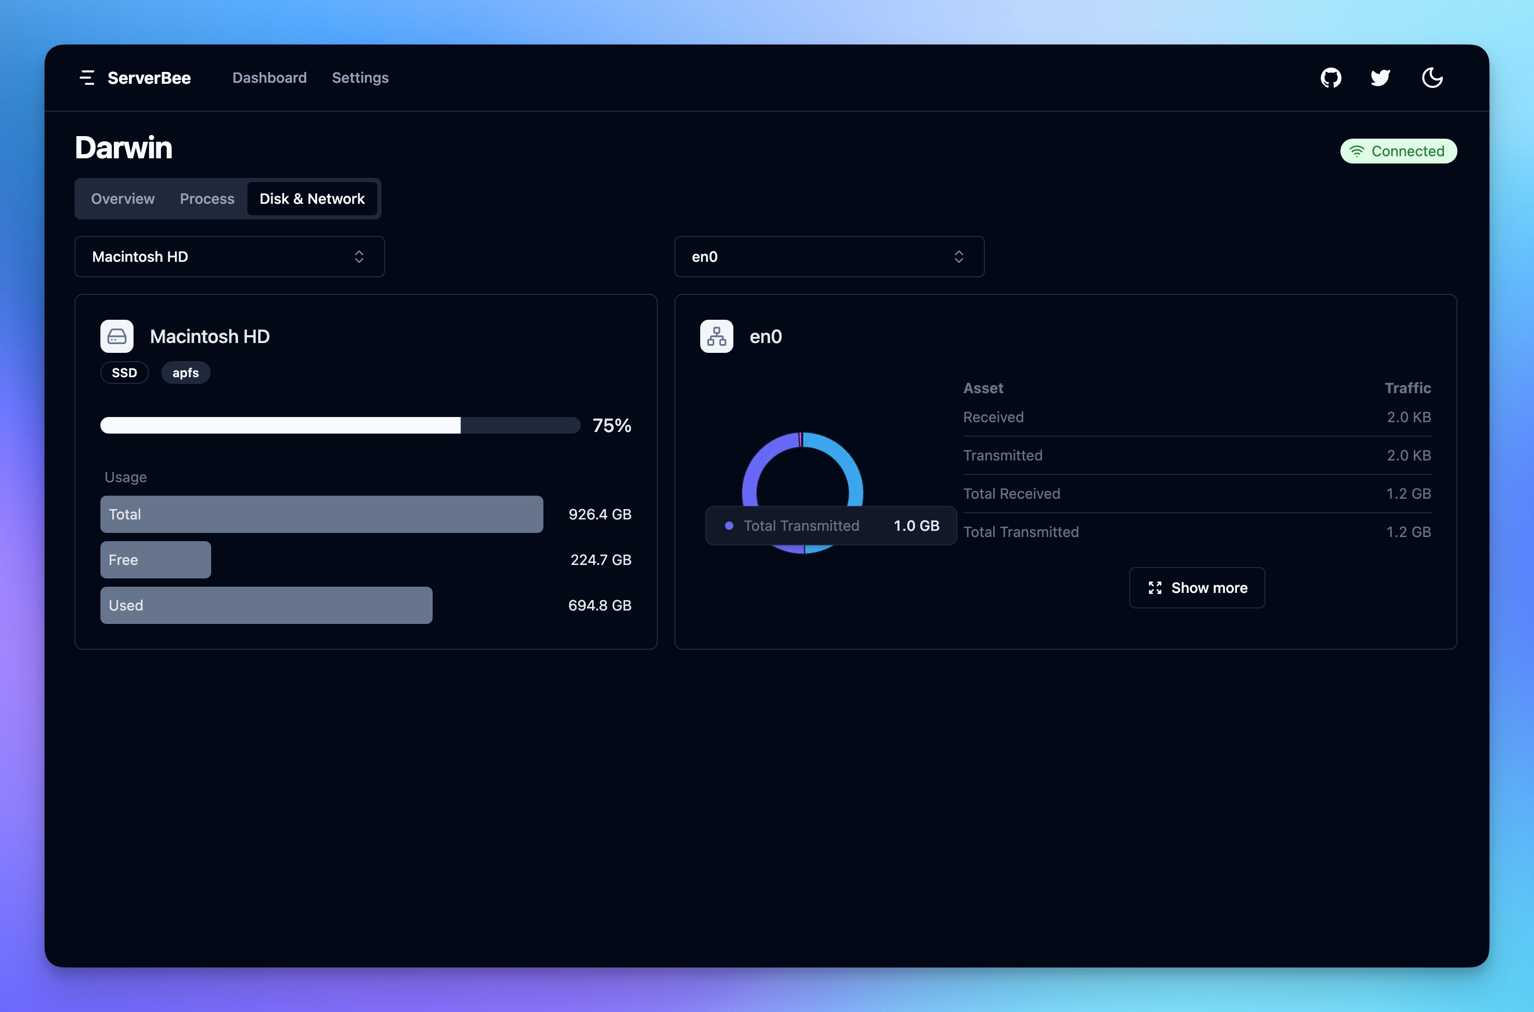Click the en0 network icon
This screenshot has width=1534, height=1012.
tap(717, 336)
